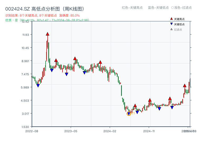Click the red key-high marker above 2024-11
Screen dimensions: 211x158
coord(150,100)
